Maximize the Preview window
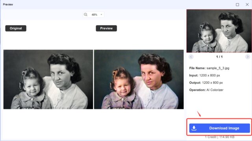The image size is (252, 141). tap(237, 5)
